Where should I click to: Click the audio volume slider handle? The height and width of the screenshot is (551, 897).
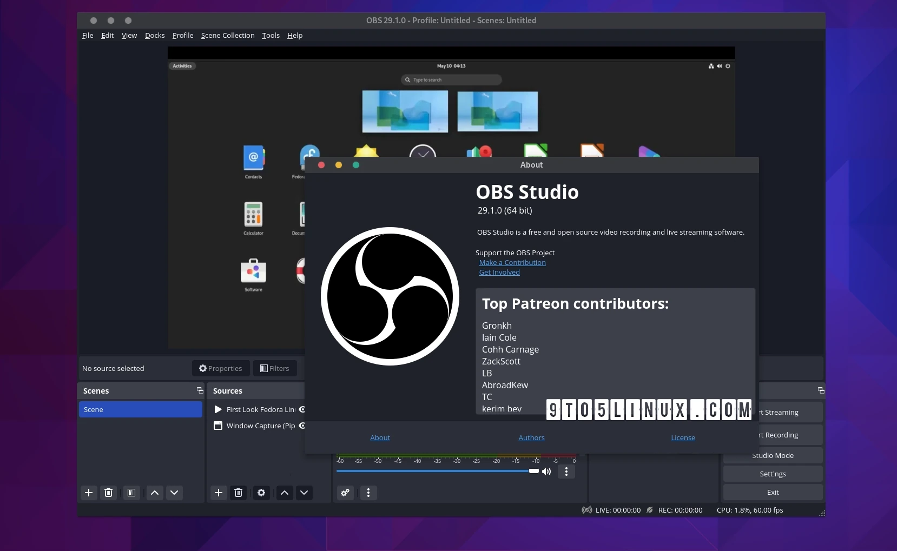coord(533,471)
